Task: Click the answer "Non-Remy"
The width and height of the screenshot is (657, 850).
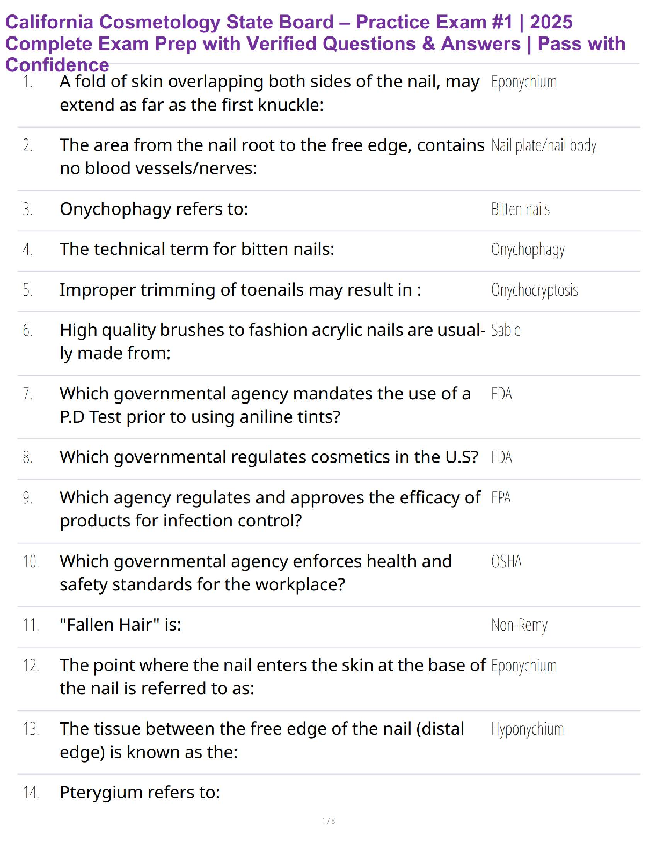Action: [519, 625]
